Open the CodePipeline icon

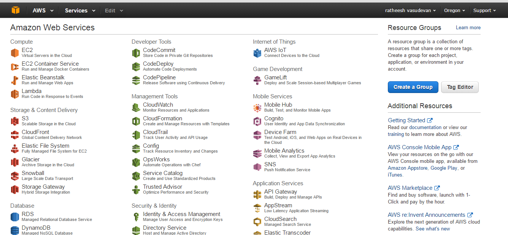pos(136,80)
